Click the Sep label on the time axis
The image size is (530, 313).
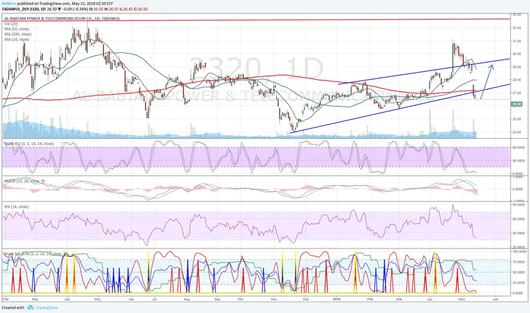point(217,299)
